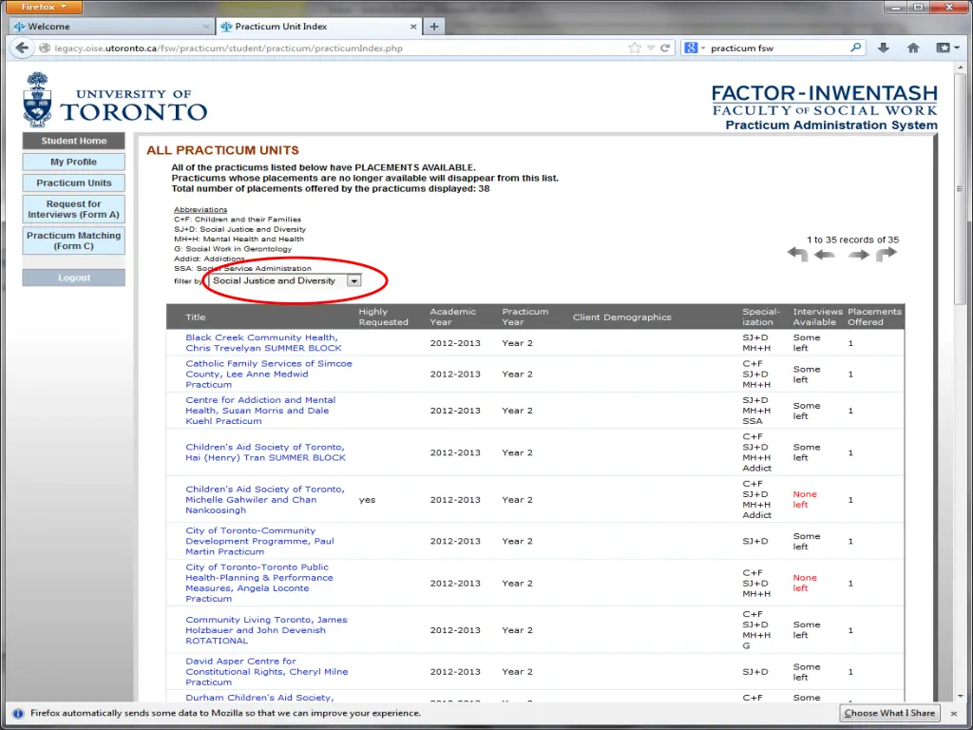Click the browser back arrow button
The image size is (973, 730).
coord(23,48)
